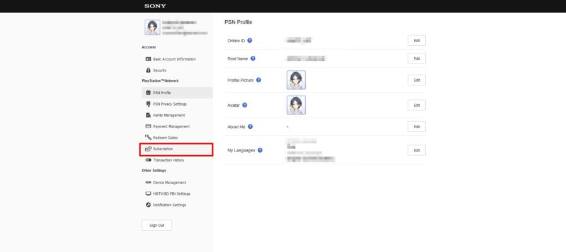This screenshot has width=566, height=252.
Task: Open PSN Privacy Settings
Action: [x=177, y=104]
